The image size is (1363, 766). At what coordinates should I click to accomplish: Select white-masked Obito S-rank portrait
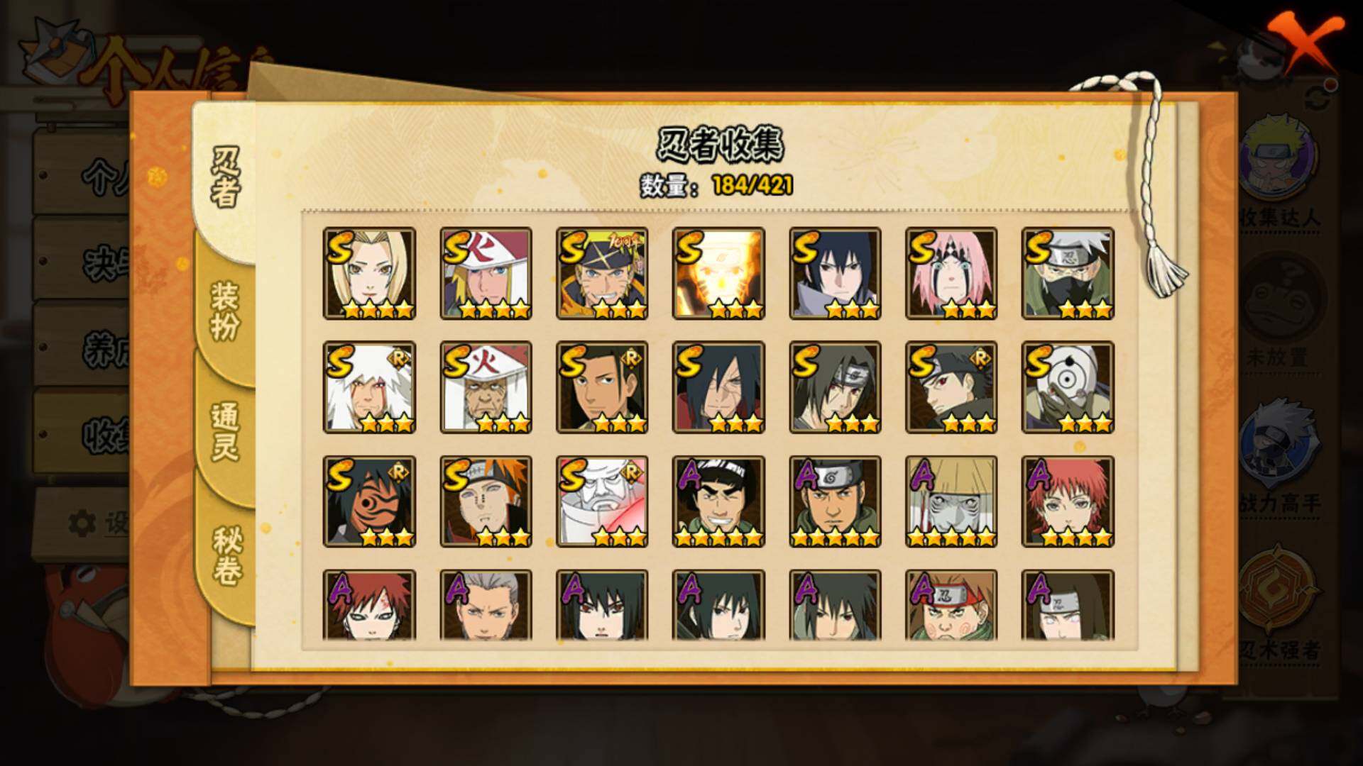[x=1068, y=387]
